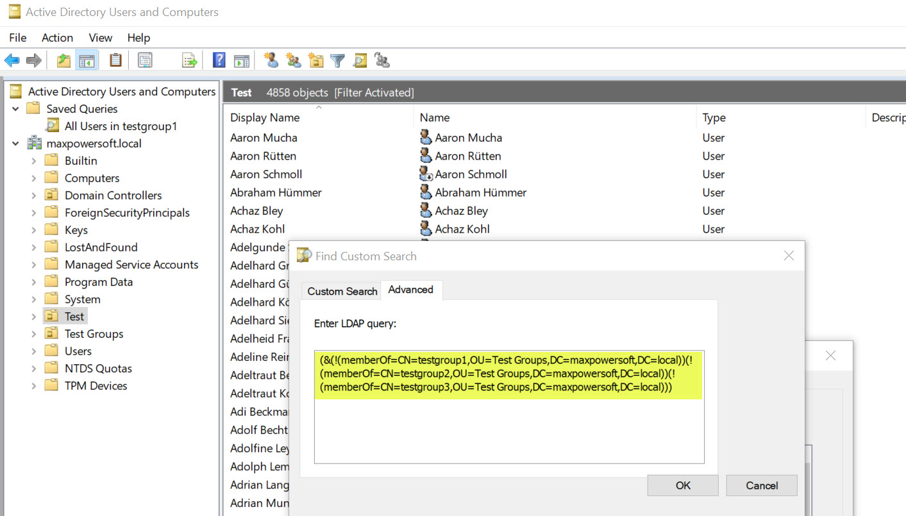Image resolution: width=906 pixels, height=516 pixels.
Task: Toggle Show/Hide Action Pane icon
Action: pyautogui.click(x=241, y=60)
